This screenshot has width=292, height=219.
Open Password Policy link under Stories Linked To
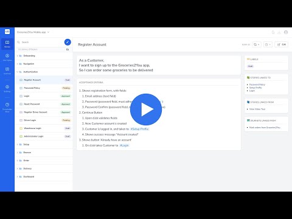257,85
